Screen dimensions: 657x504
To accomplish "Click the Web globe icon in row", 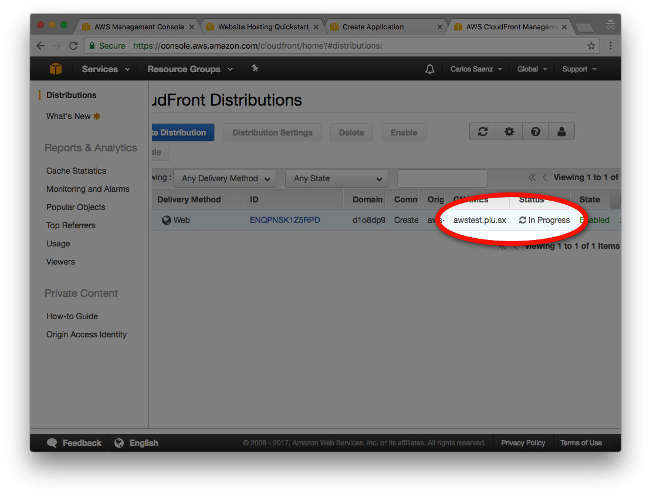I will pos(167,220).
